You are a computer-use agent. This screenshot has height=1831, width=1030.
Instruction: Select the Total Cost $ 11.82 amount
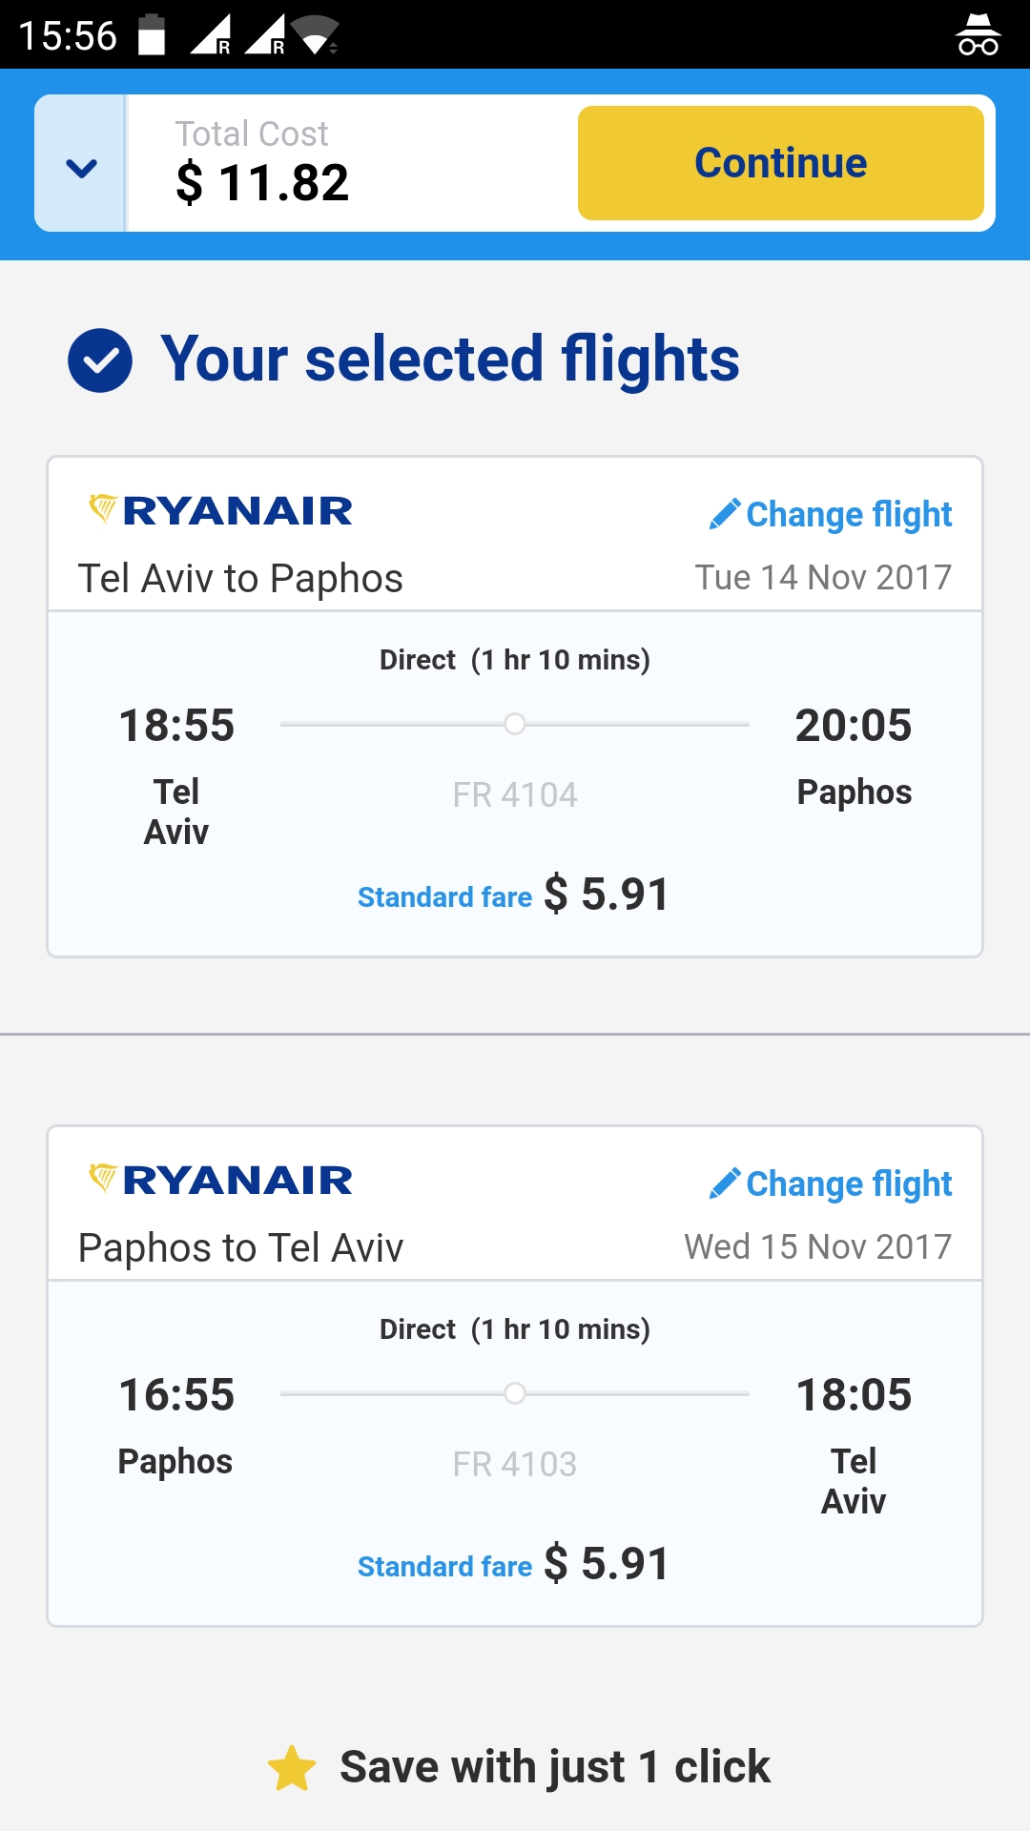click(x=262, y=182)
